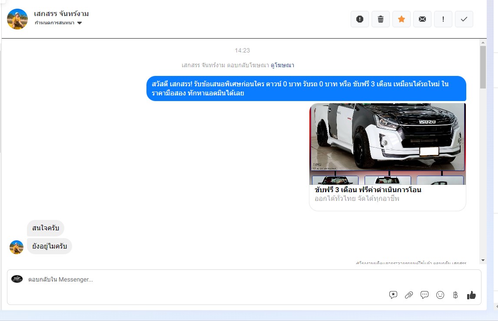Mark conversation unread with envelope icon

point(422,19)
